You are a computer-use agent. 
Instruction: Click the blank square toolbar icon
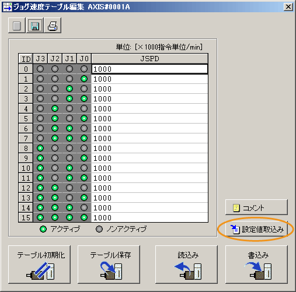point(17,26)
